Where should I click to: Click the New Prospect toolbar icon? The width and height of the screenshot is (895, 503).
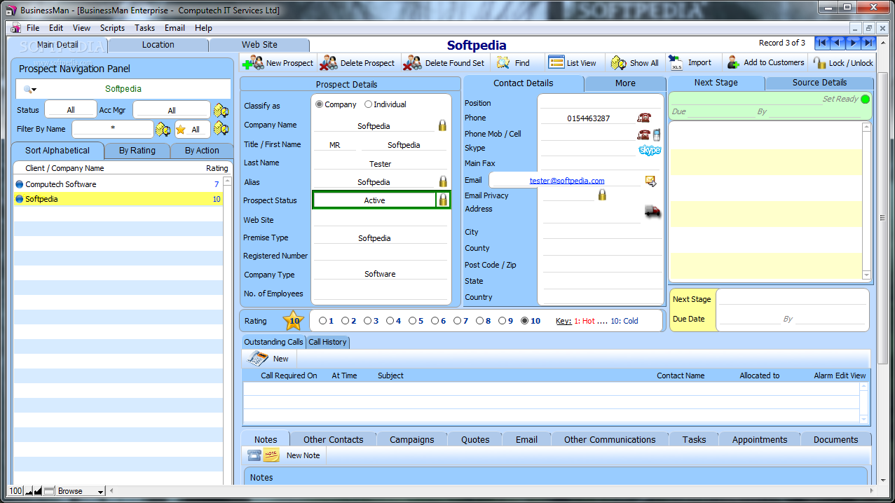(x=252, y=63)
